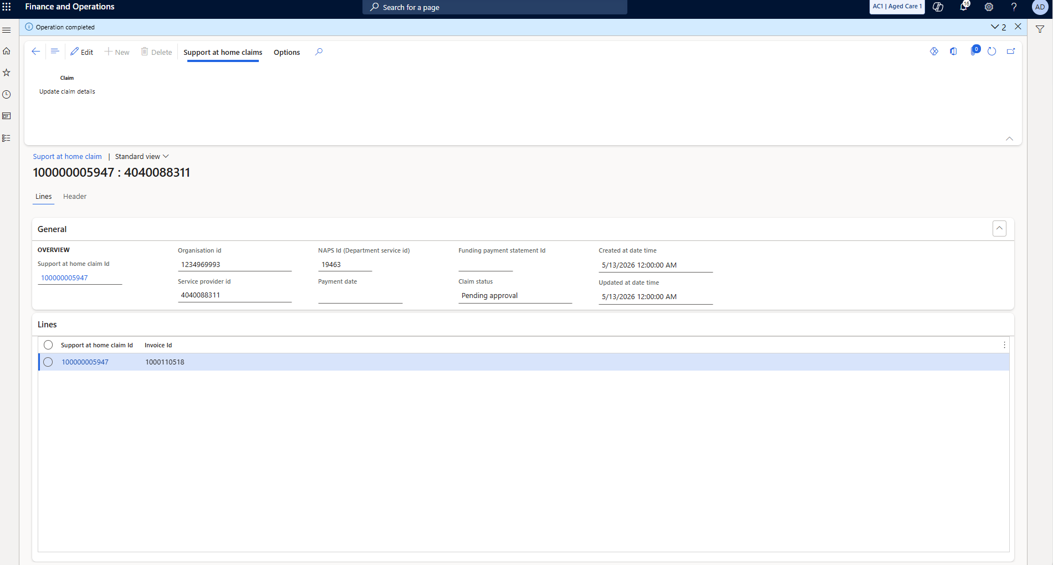Viewport: 1053px width, 565px height.
Task: Switch company ACI Aged Care 1
Action: click(x=897, y=7)
